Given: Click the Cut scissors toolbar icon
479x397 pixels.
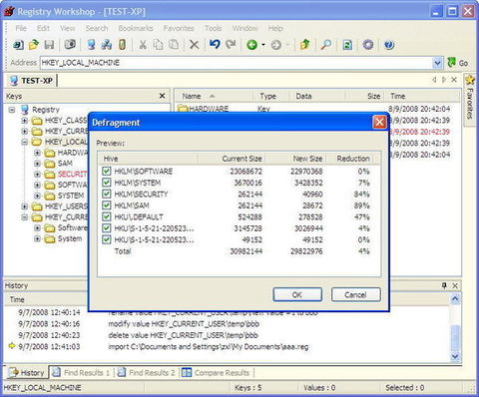Looking at the screenshot, I should pos(143,44).
